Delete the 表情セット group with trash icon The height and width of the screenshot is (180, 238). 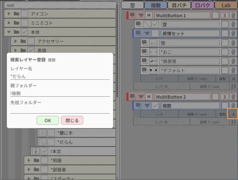[233, 33]
